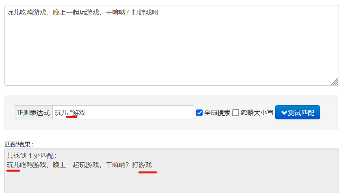Uncheck the 全局搜索 checkbox
Viewport: 350px width, 193px height.
tap(199, 113)
